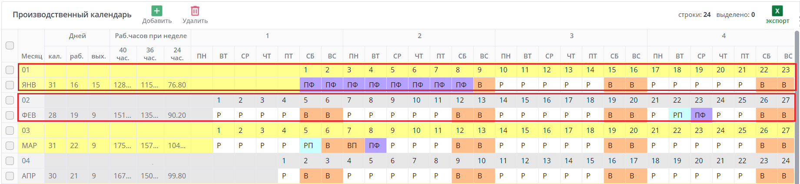Click the Месяц column header
This screenshot has height=184, width=800.
click(x=32, y=56)
